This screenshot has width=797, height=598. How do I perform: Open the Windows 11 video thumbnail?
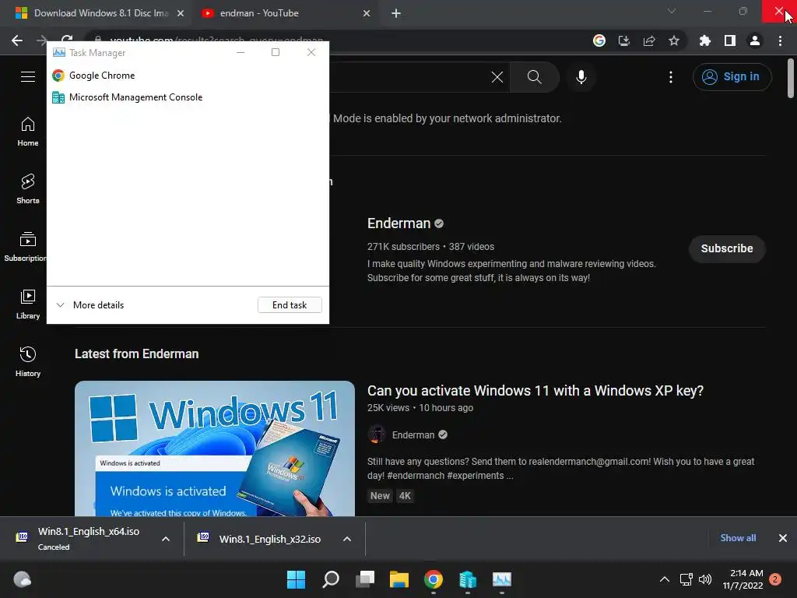215,448
